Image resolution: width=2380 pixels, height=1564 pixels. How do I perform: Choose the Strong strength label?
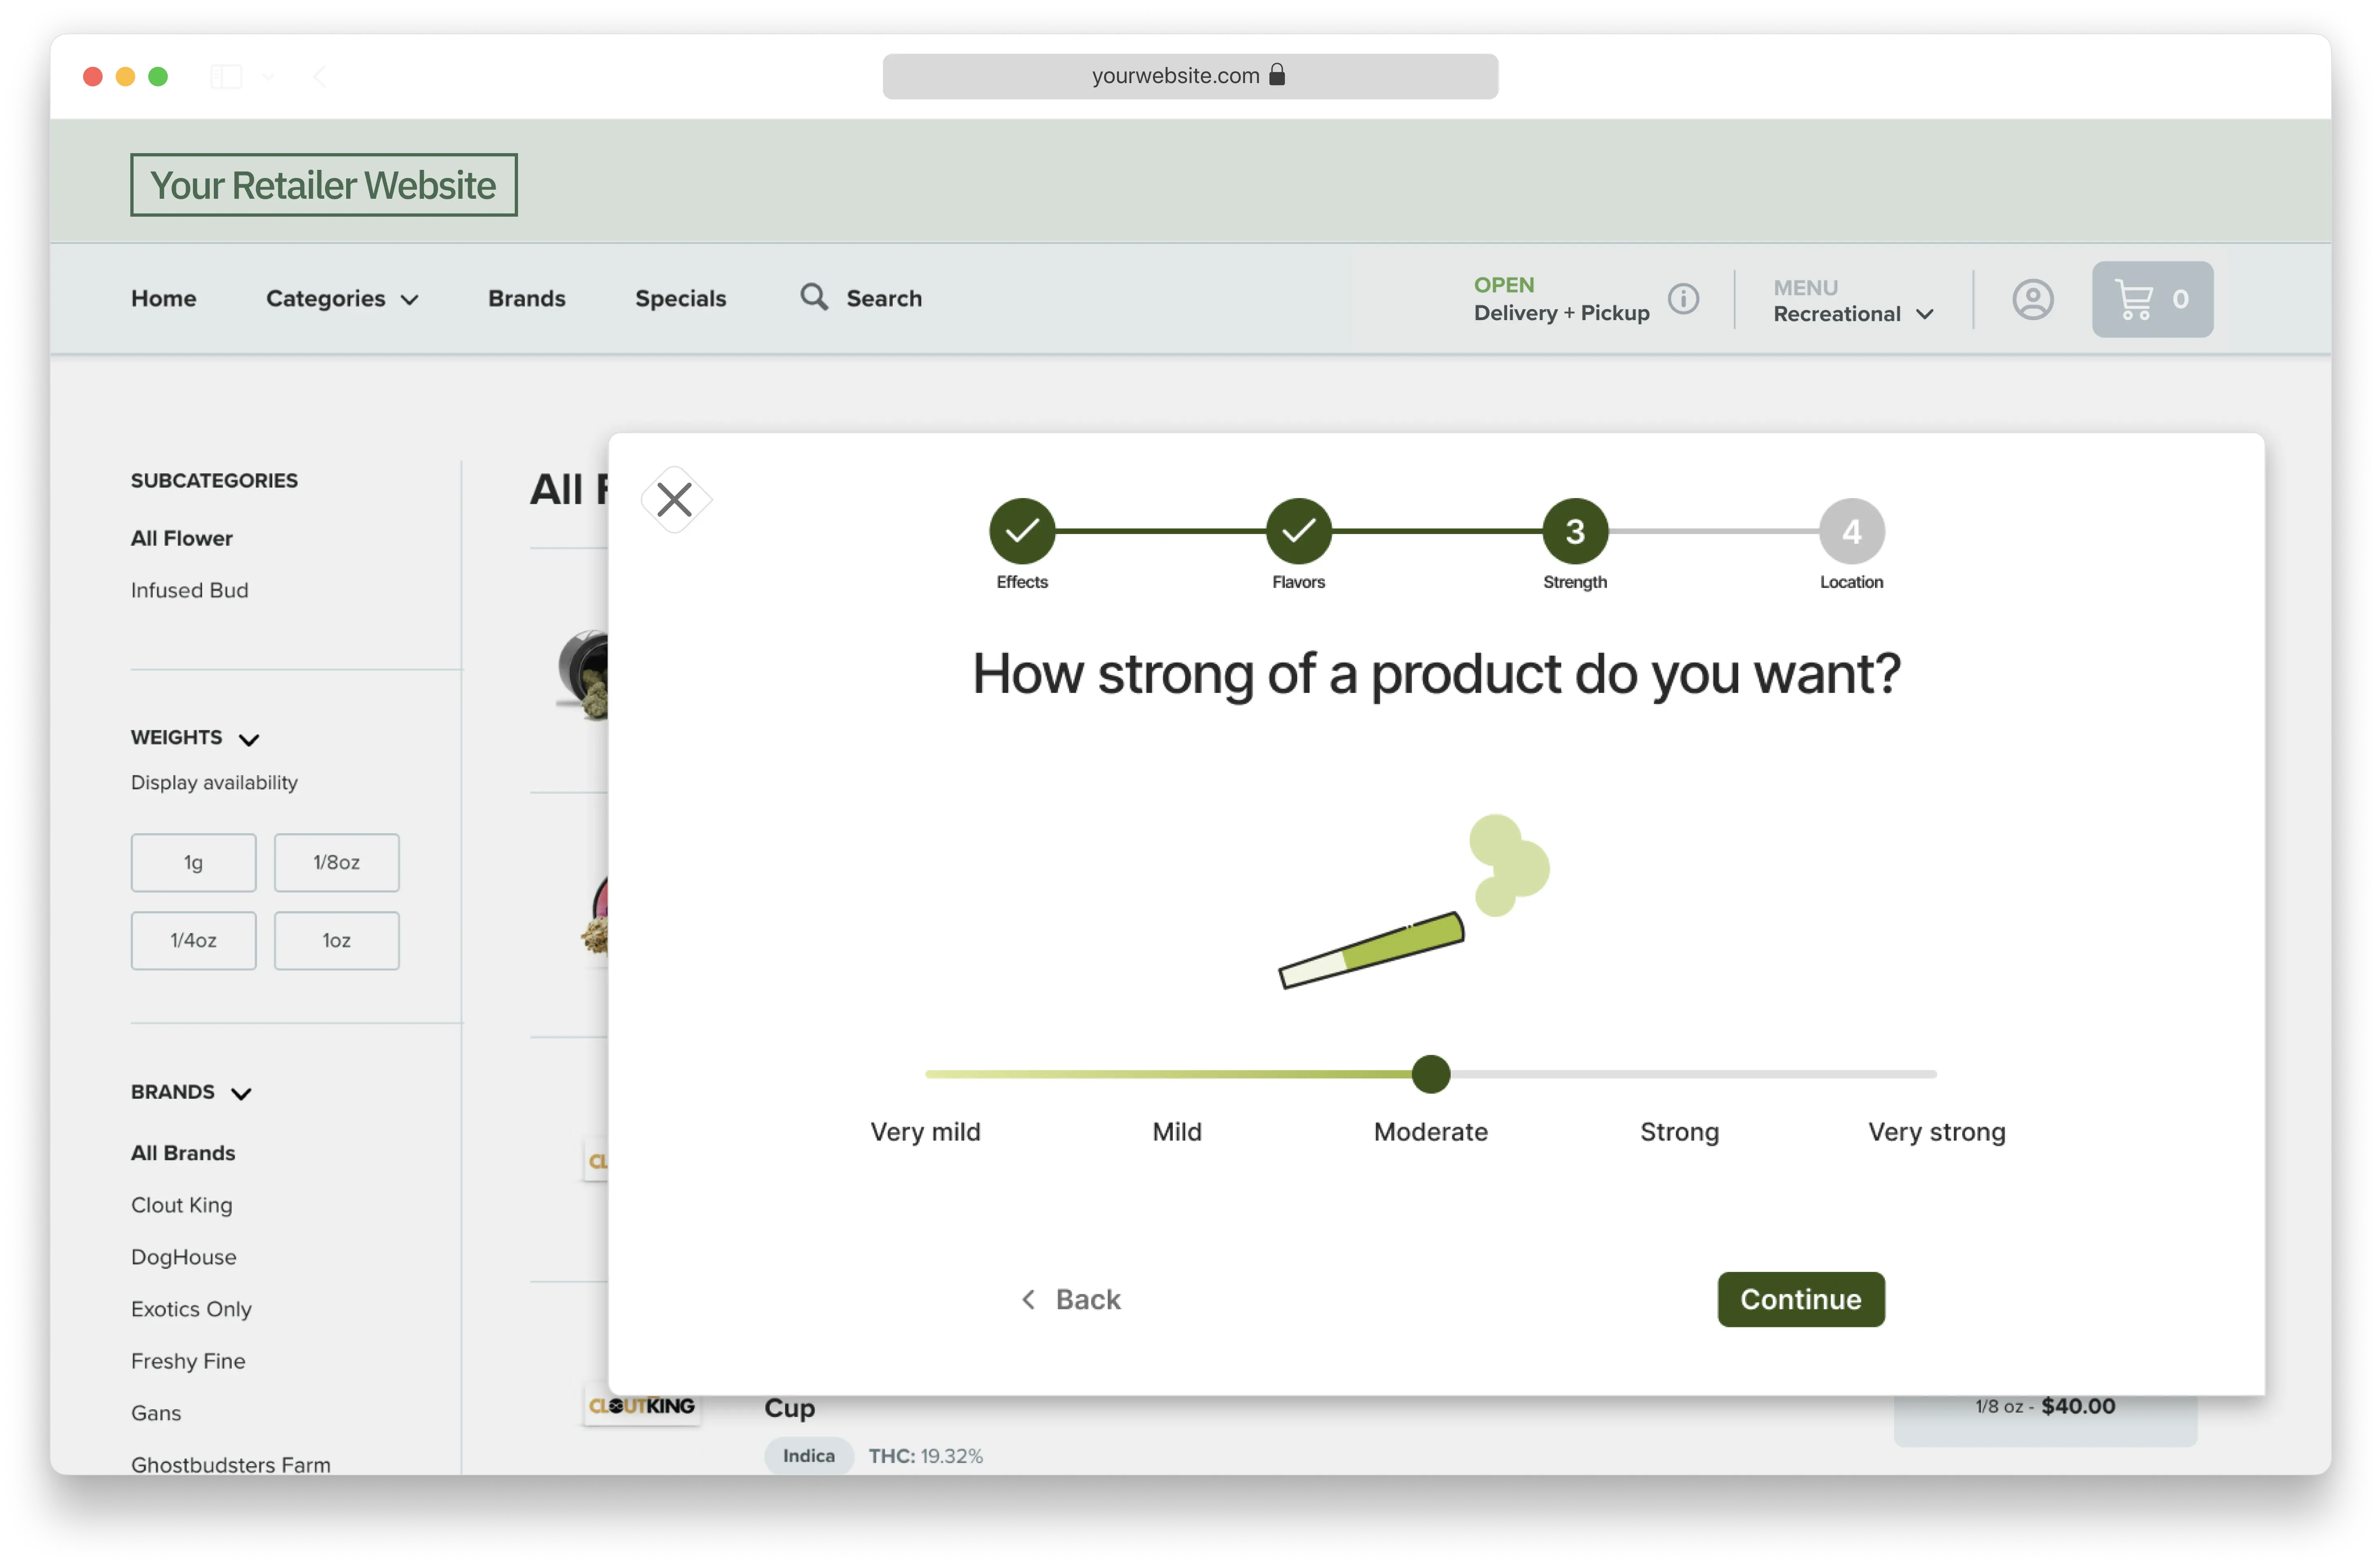(x=1679, y=1132)
